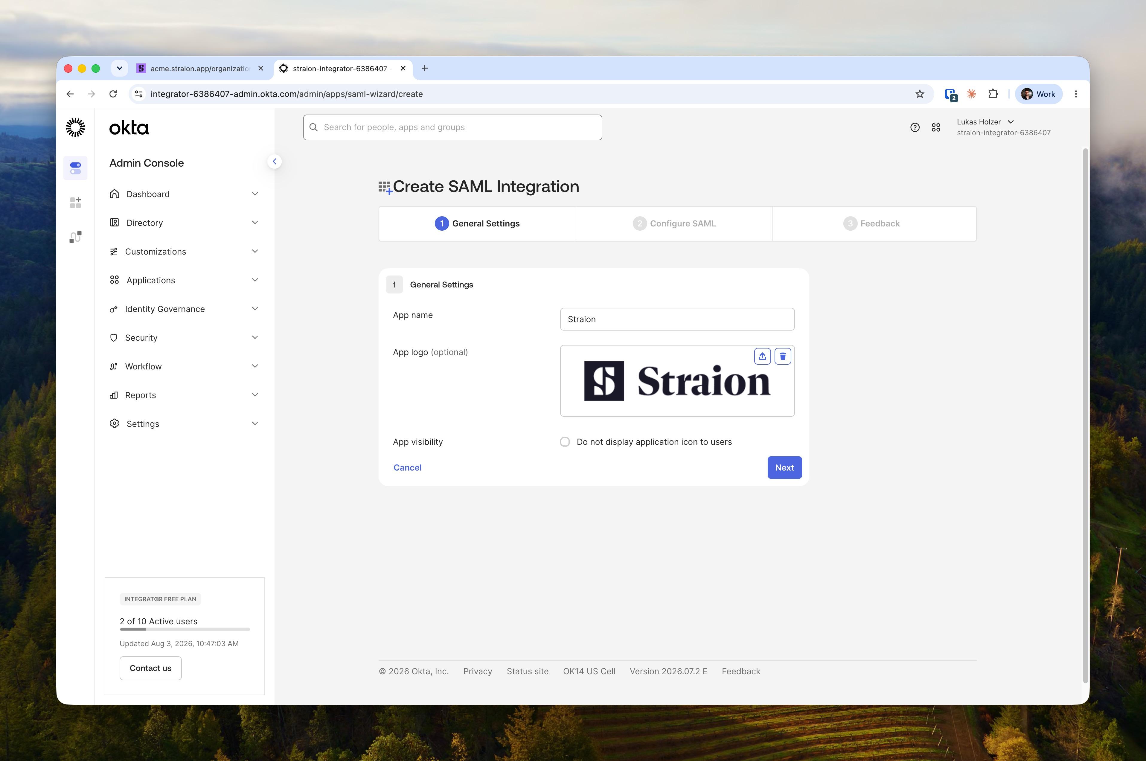Click the Cancel link

point(408,467)
